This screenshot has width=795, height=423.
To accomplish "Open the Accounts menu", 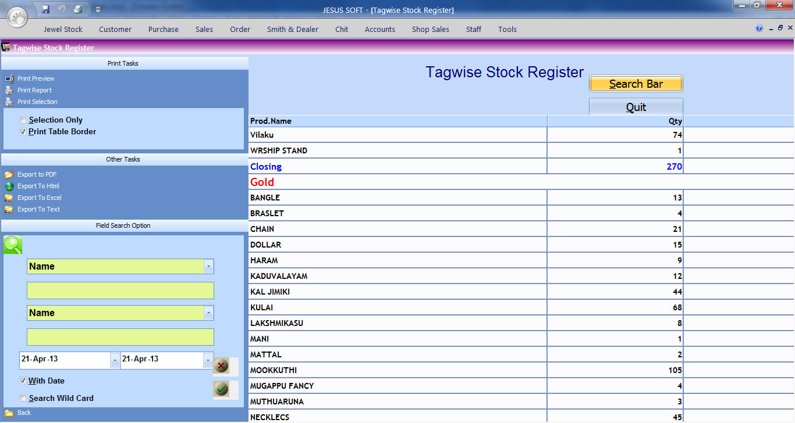I will point(379,29).
